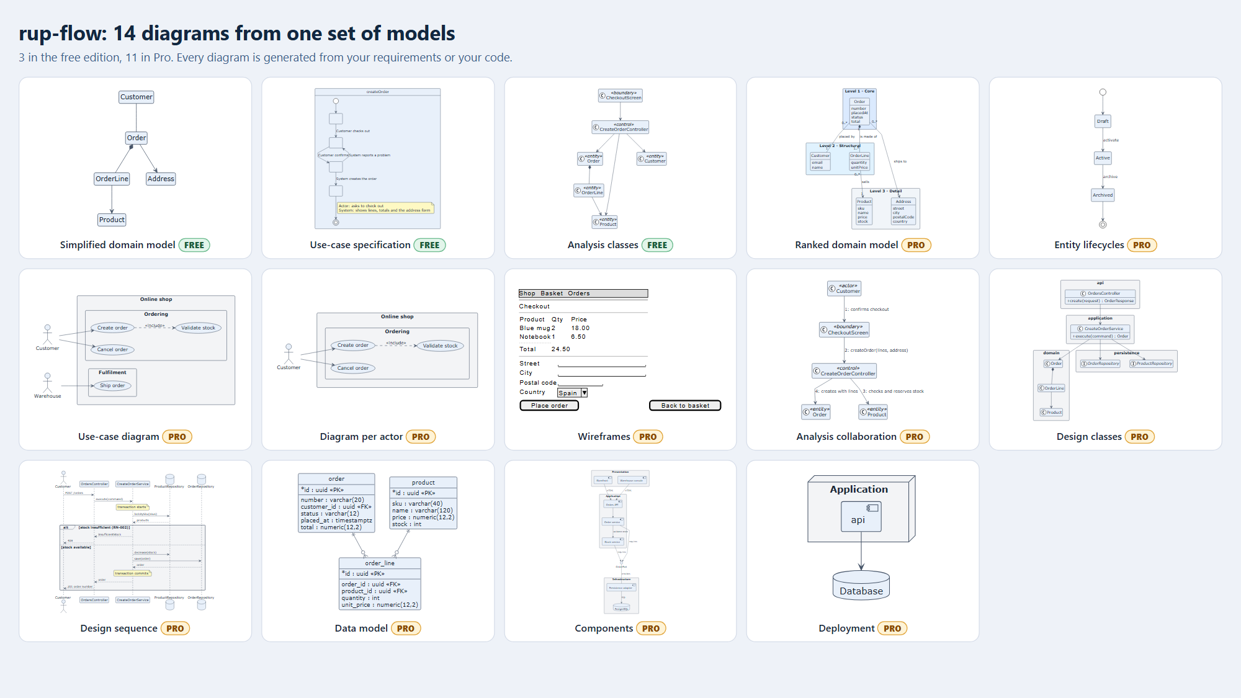Click 'Design sequence' caption text

click(x=119, y=629)
